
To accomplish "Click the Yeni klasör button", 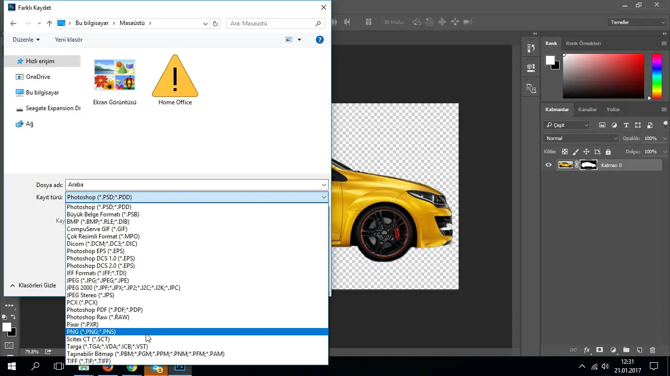I will (x=69, y=40).
